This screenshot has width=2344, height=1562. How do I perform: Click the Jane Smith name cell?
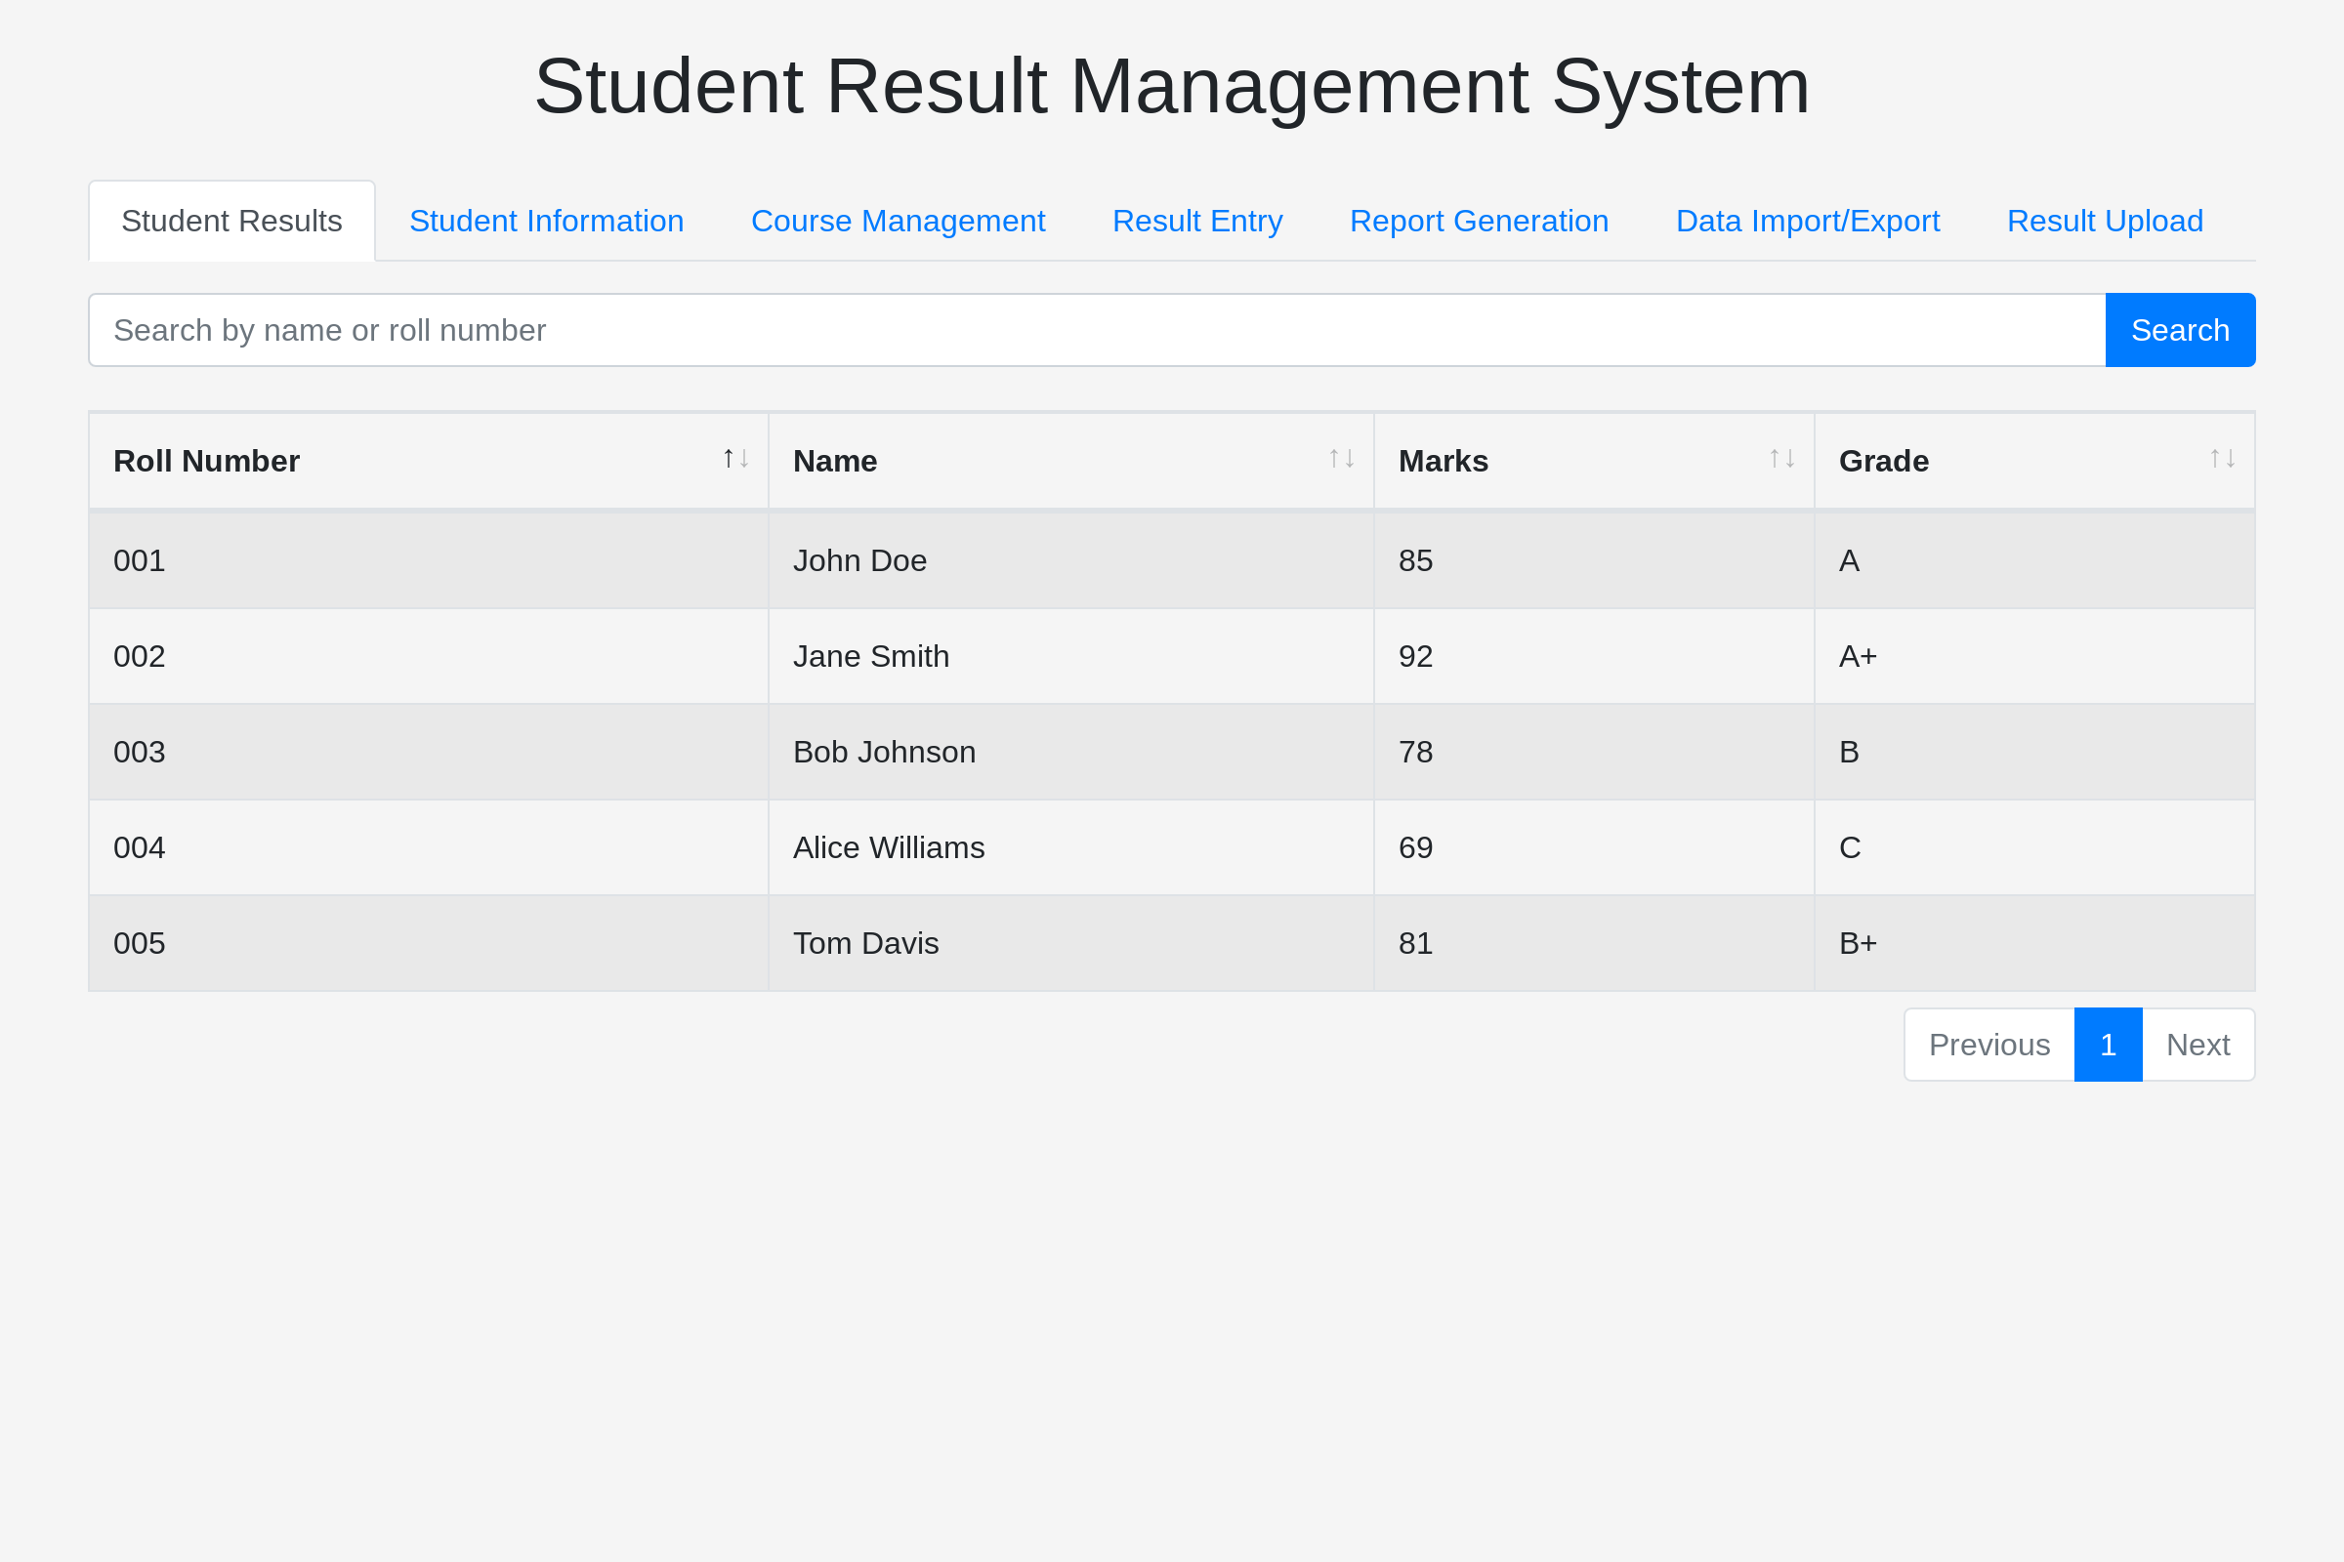(871, 656)
